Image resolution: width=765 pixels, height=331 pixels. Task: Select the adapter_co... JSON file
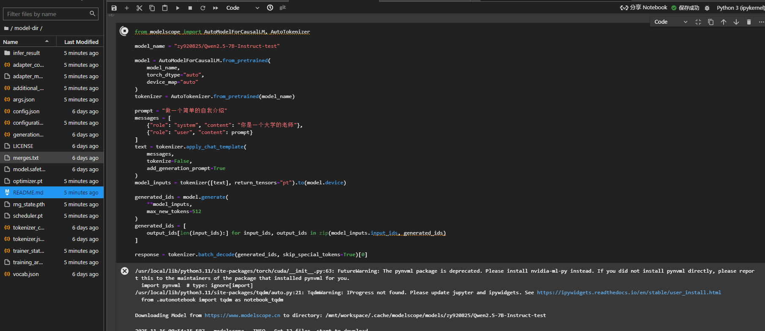click(x=52, y=65)
